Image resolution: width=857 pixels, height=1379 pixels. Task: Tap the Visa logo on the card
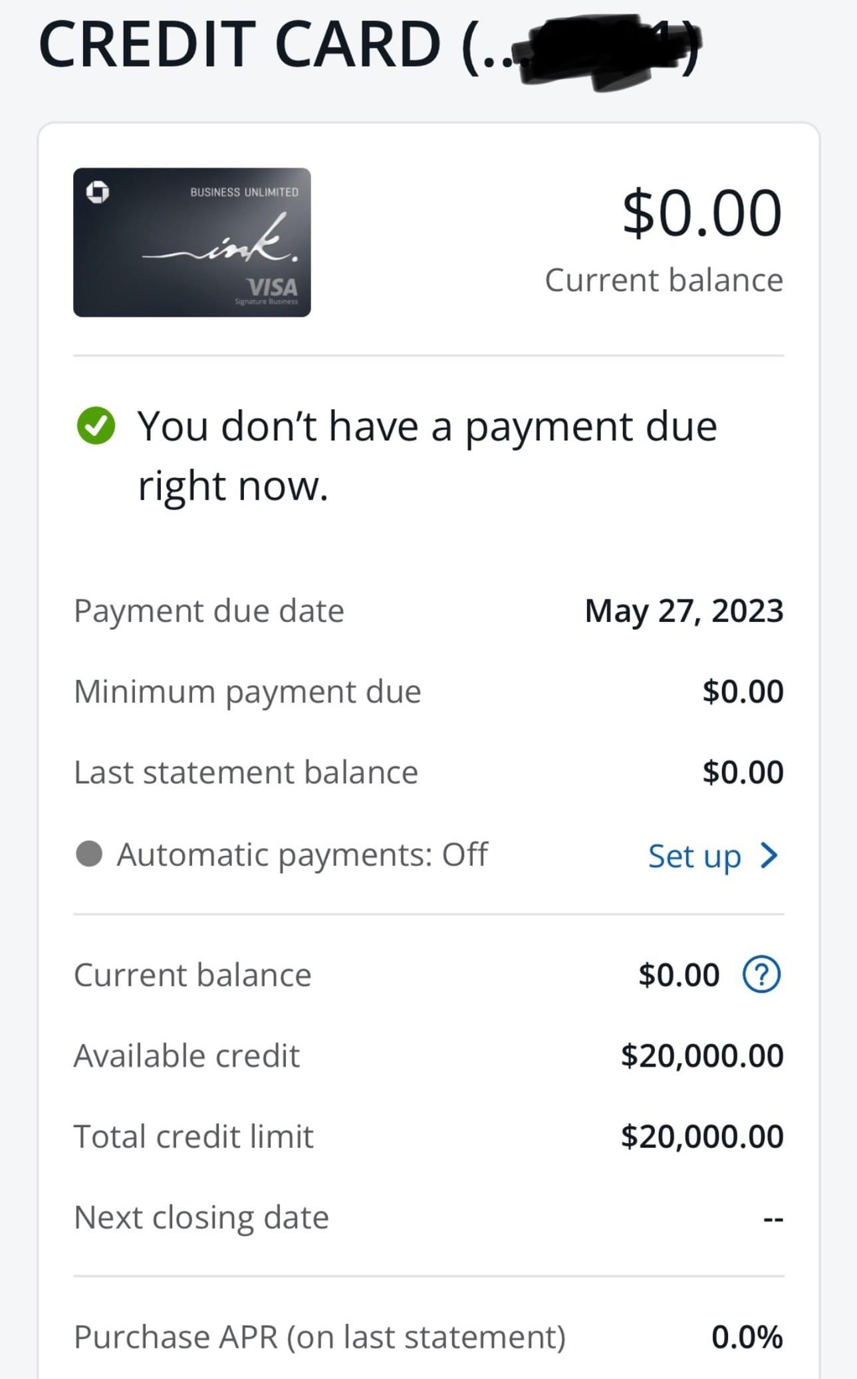click(x=273, y=287)
